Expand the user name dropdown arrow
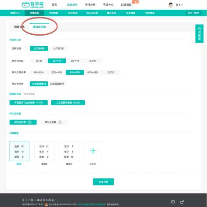The image size is (207, 207). click(182, 5)
